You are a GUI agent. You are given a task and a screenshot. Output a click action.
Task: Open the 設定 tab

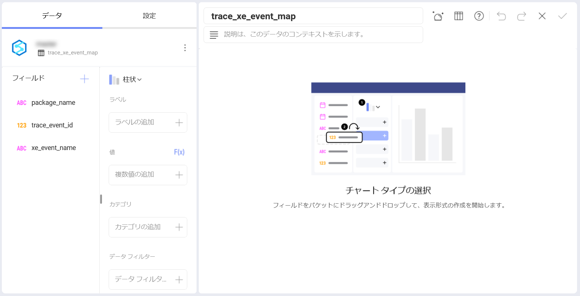[x=149, y=16]
